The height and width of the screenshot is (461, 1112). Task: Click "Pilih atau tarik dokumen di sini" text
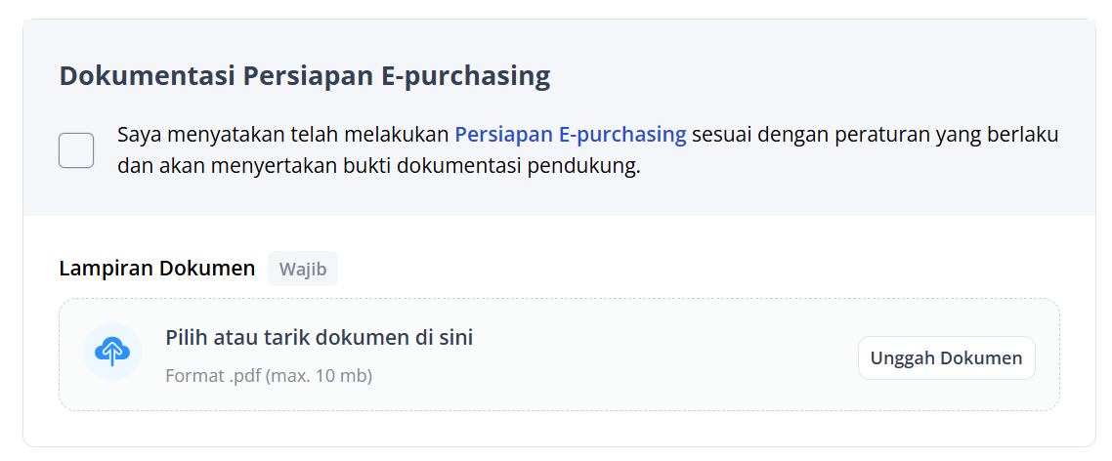[320, 338]
